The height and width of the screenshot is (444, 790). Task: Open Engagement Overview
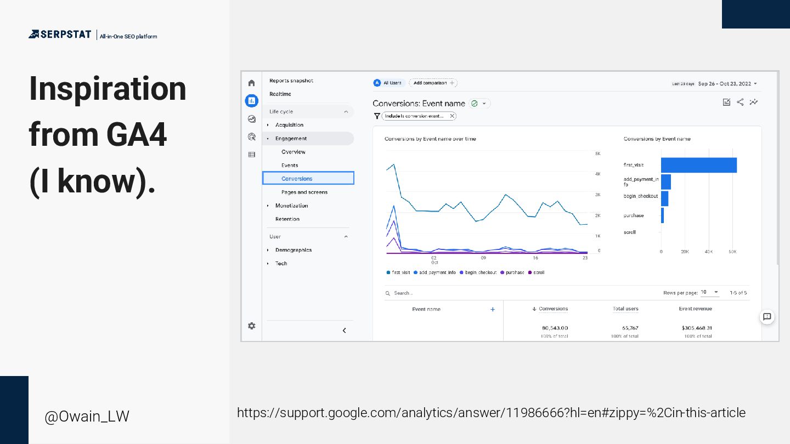point(294,152)
